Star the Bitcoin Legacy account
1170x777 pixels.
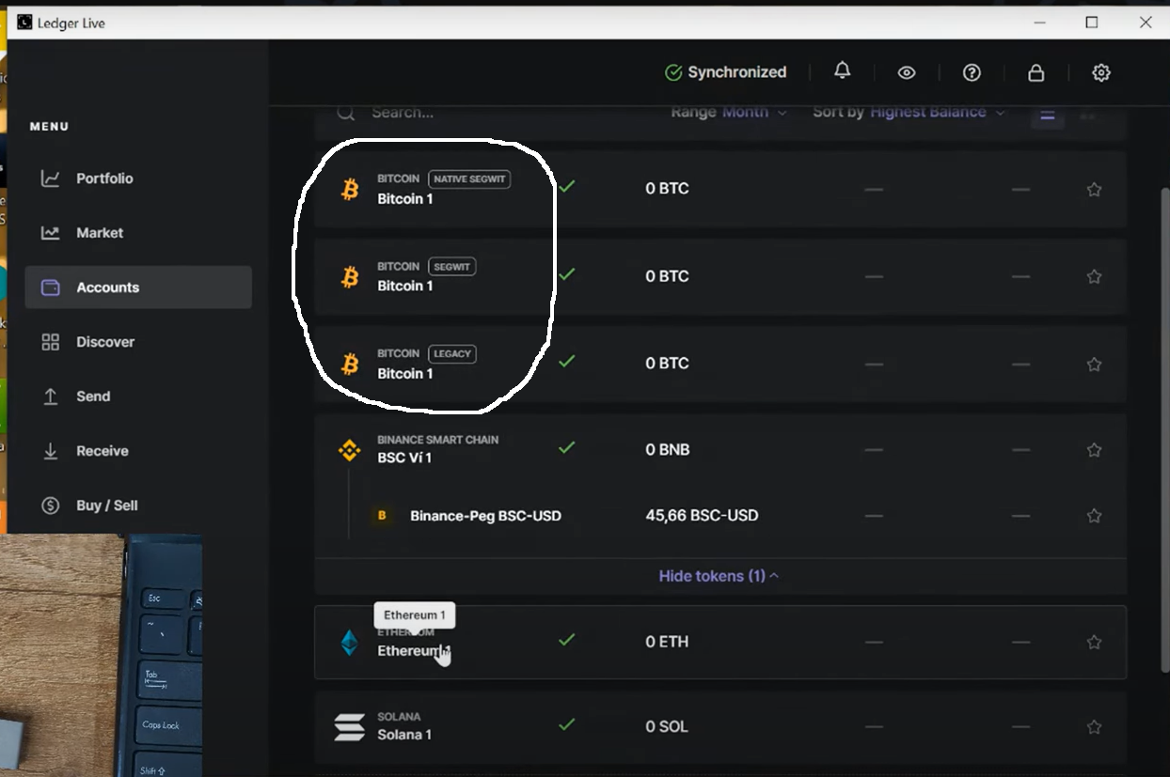pos(1094,364)
